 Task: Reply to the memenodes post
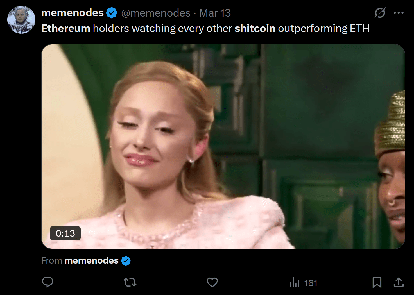[x=47, y=282]
